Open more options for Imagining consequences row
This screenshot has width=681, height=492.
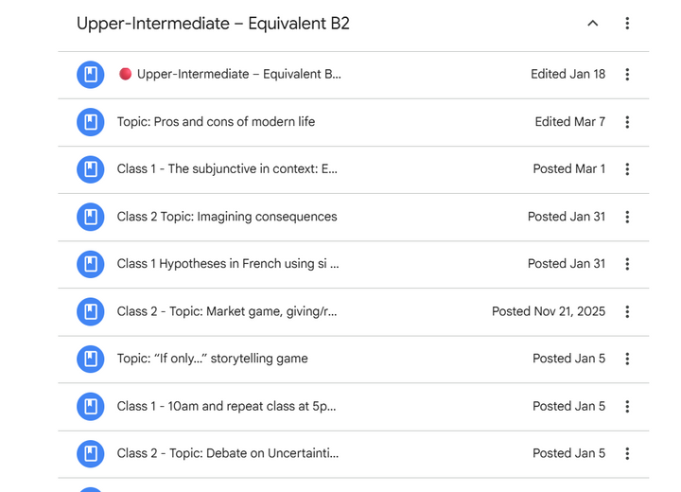pyautogui.click(x=627, y=217)
